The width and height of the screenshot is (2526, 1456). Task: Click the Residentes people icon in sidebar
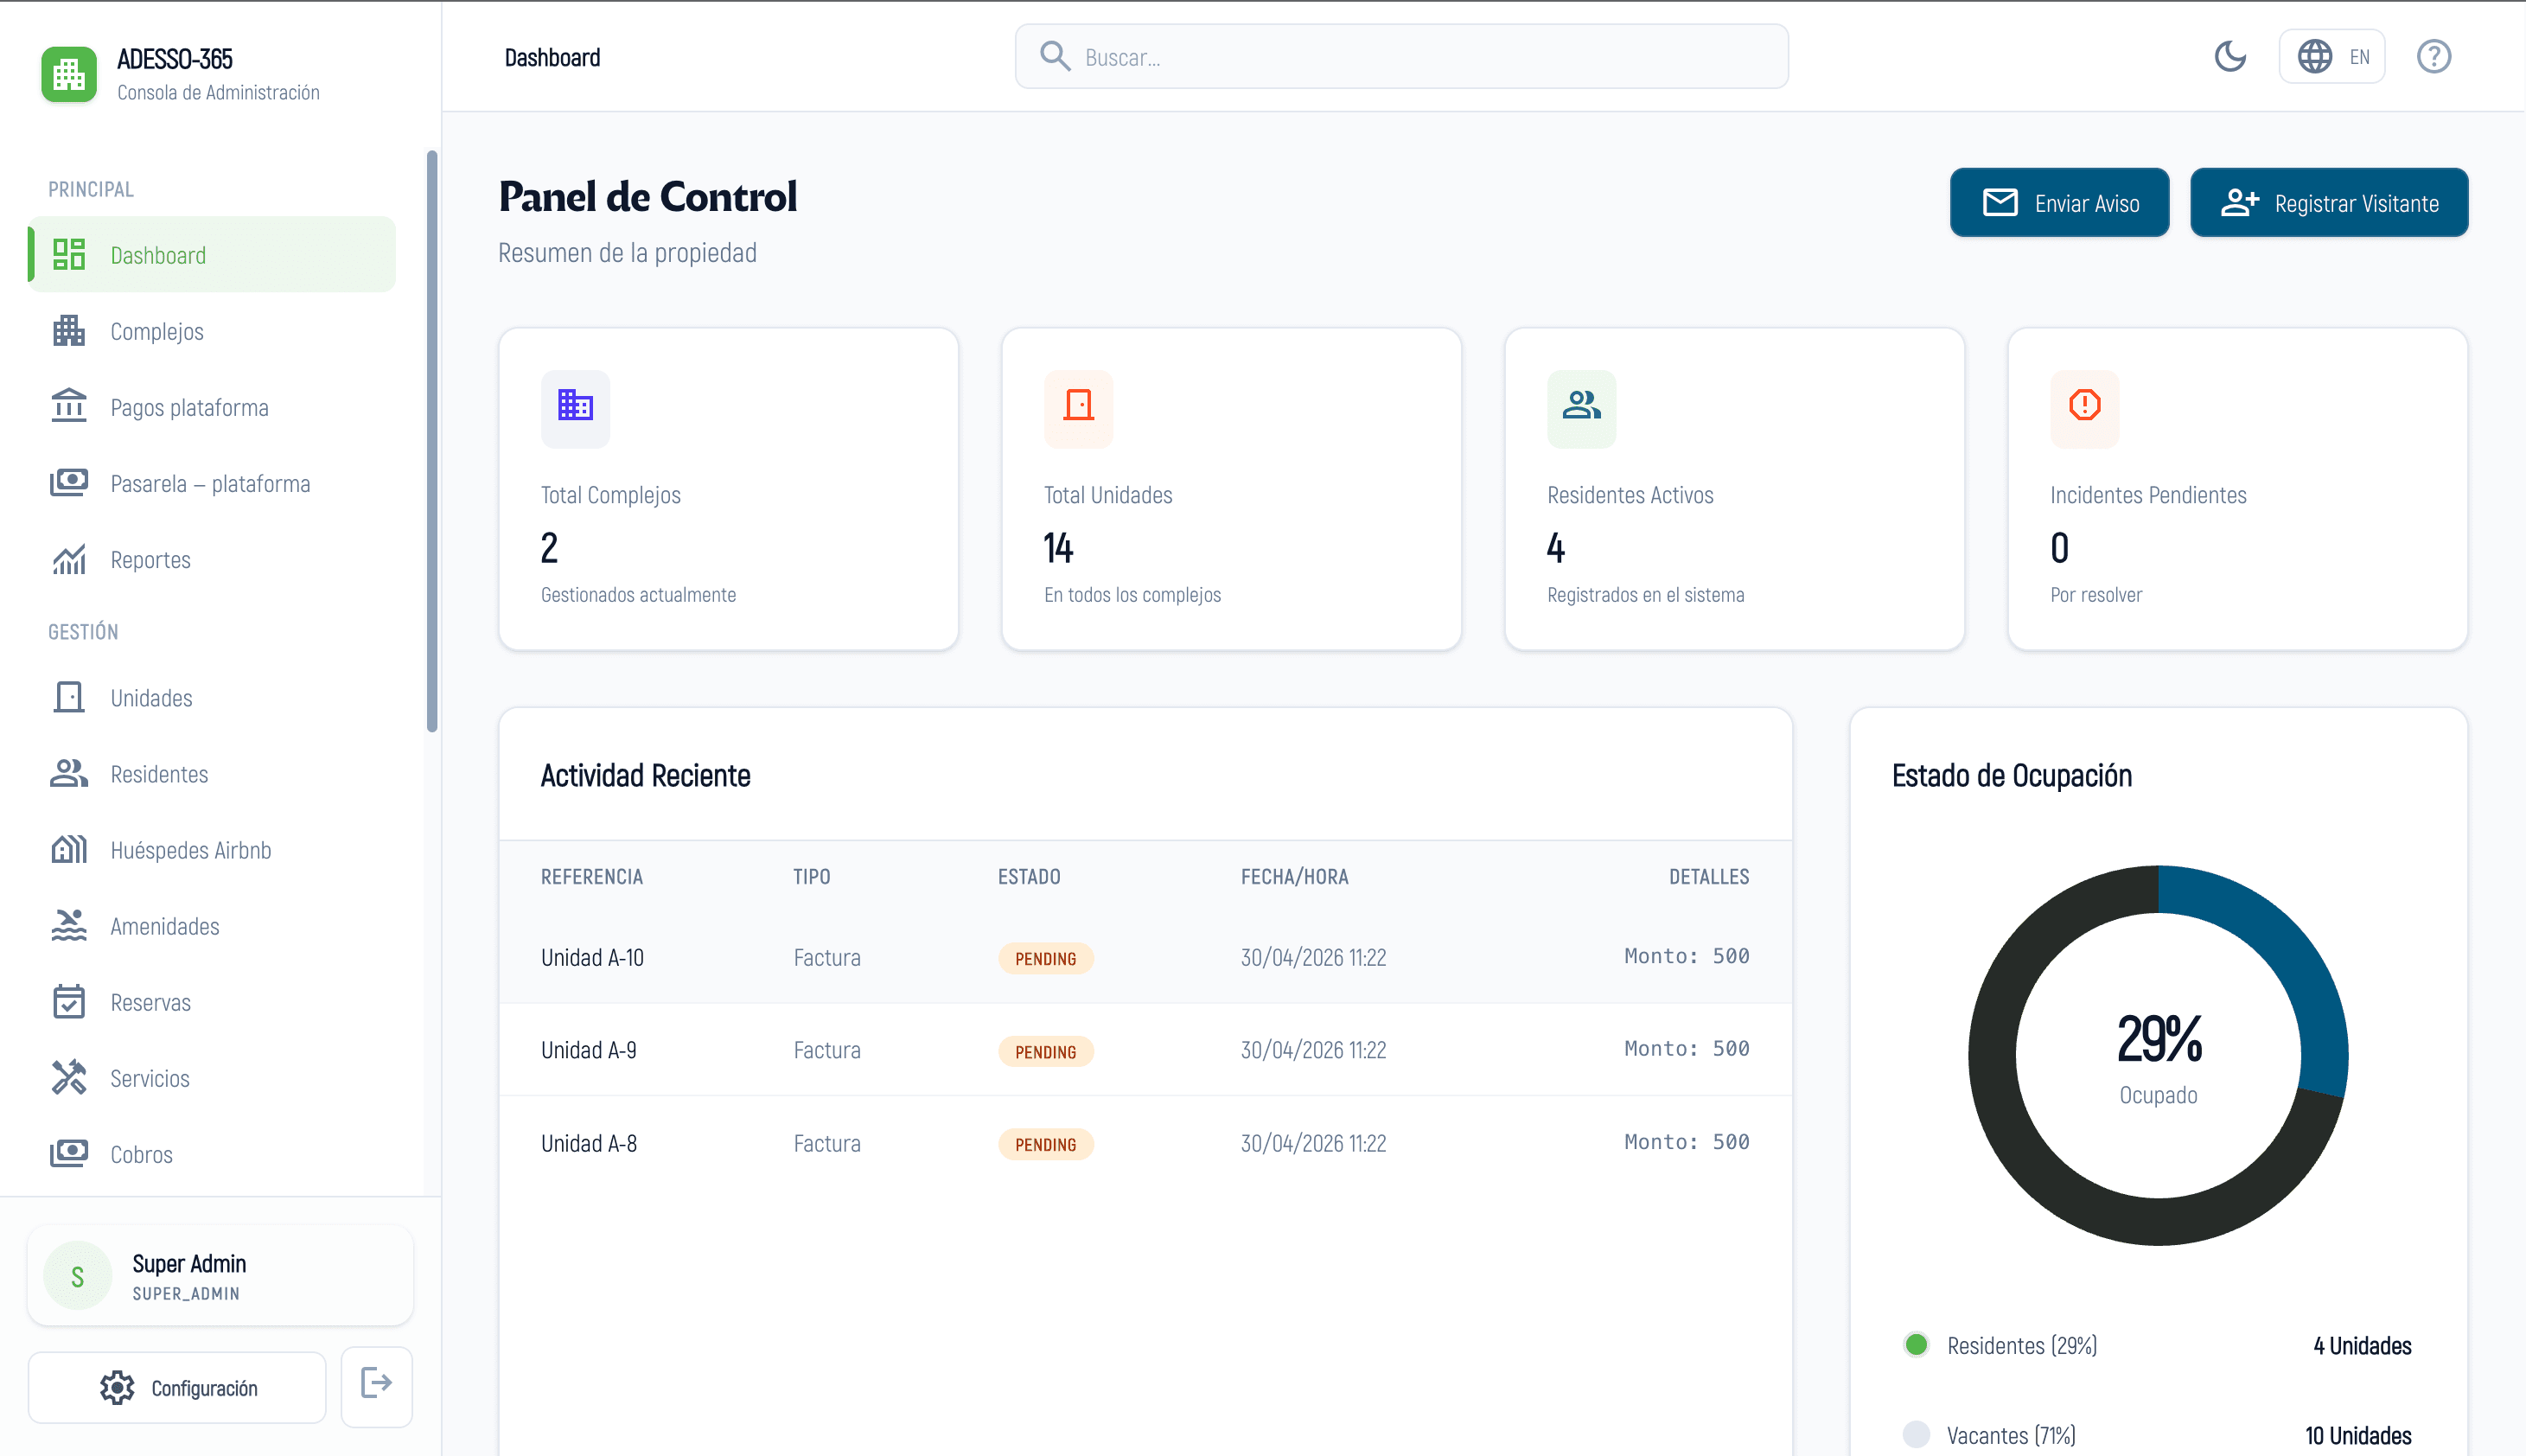(x=69, y=773)
